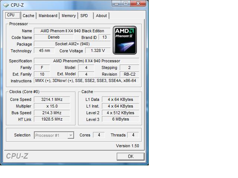Screen dimensions: 238x178
Task: Open the About tab
Action: 101,16
